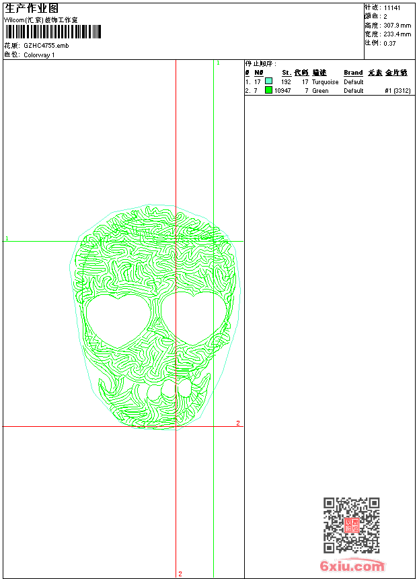Click the stitch count value 11141
Screen dimensions: 417x579
point(392,7)
